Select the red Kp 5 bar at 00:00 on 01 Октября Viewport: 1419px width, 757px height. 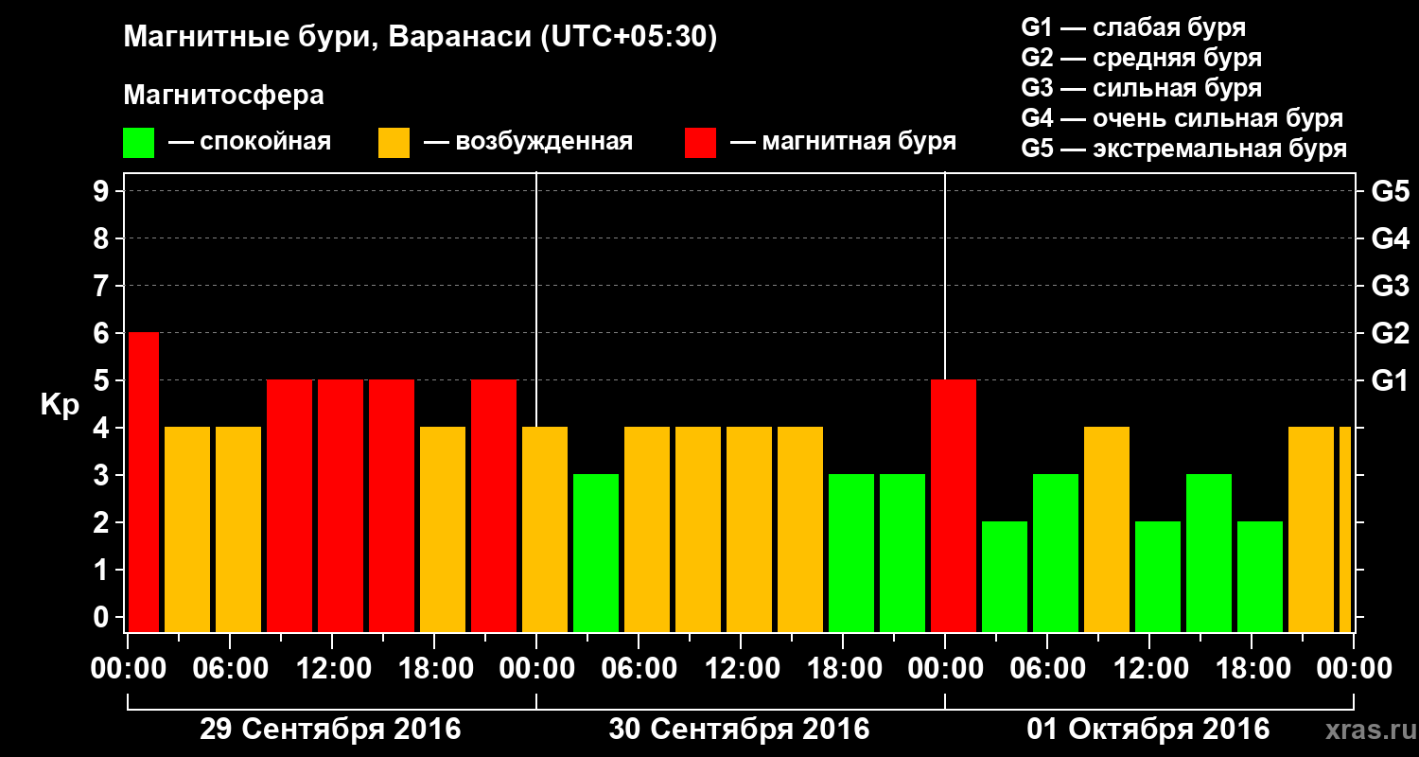click(x=954, y=506)
